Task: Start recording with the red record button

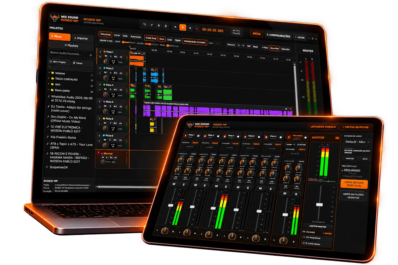Action: point(197,28)
